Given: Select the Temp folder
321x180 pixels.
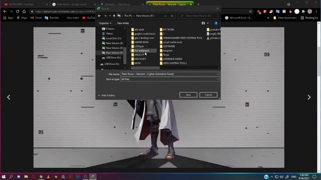Looking at the screenshot, I should pos(165,54).
